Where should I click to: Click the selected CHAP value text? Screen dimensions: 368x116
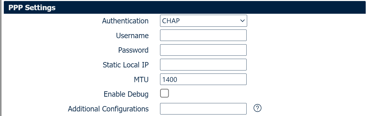[171, 21]
